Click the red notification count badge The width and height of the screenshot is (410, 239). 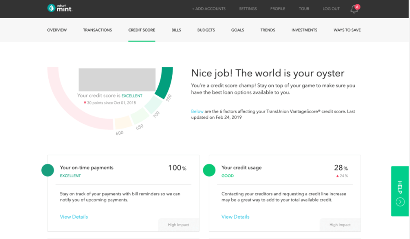[x=357, y=7]
